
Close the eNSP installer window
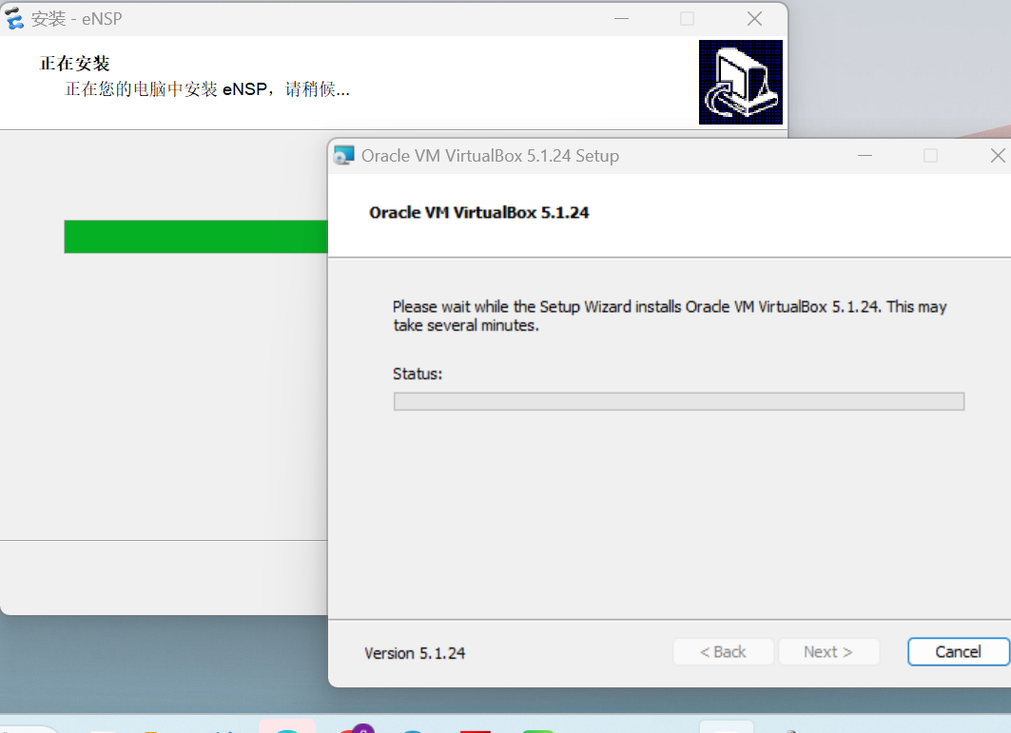tap(754, 18)
